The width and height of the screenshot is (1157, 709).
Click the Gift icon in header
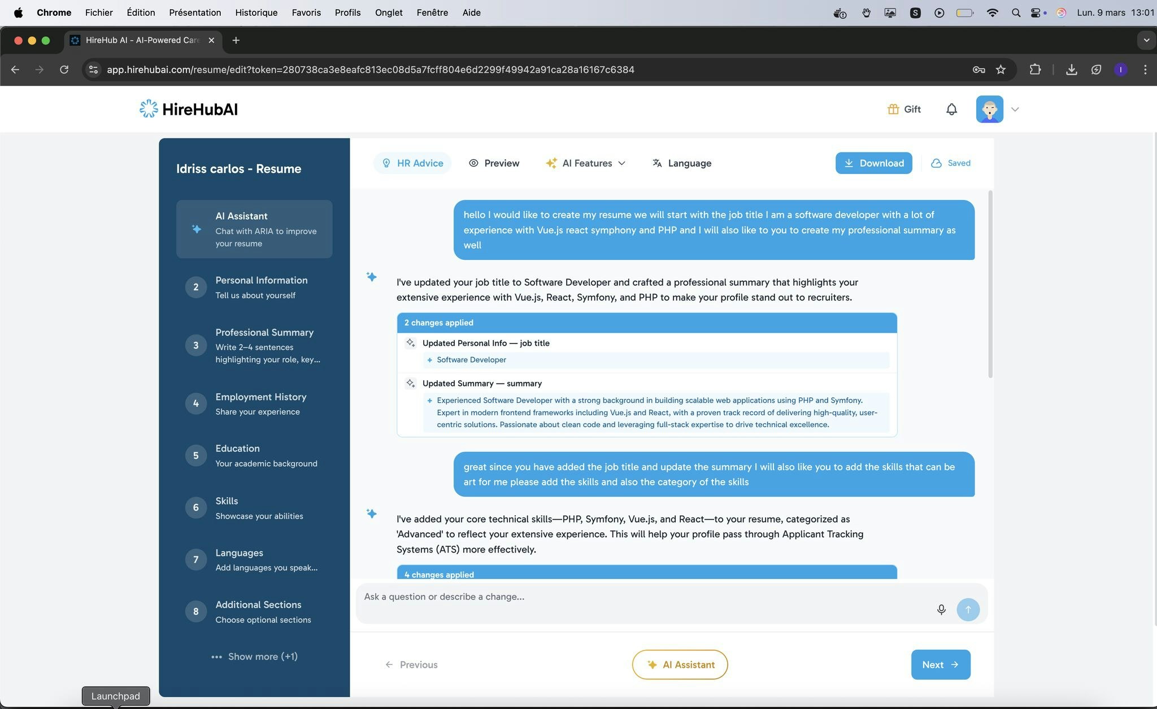point(893,109)
